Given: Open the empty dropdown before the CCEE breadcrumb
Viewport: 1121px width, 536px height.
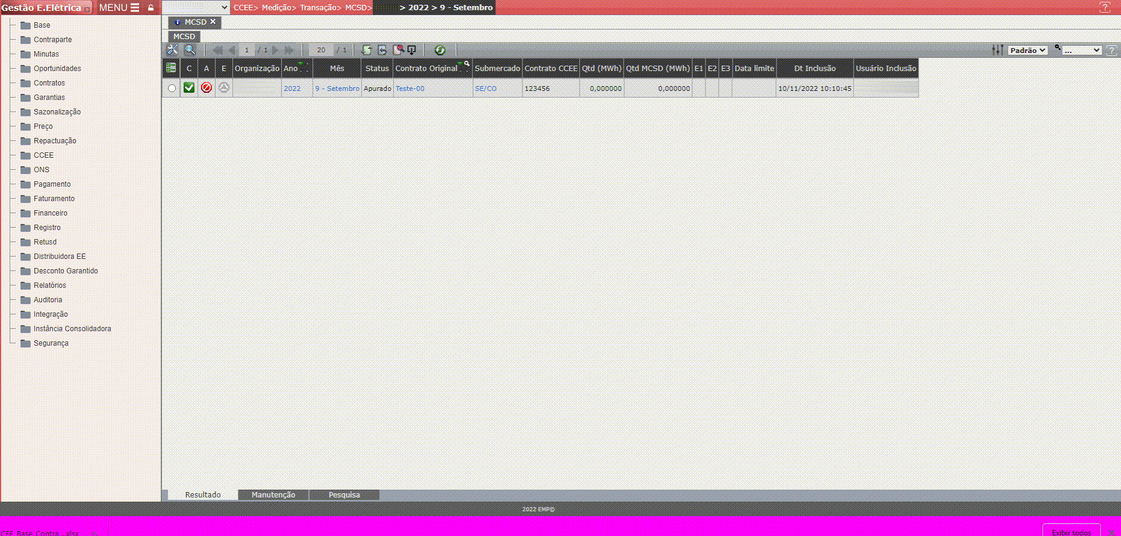Looking at the screenshot, I should [x=196, y=7].
